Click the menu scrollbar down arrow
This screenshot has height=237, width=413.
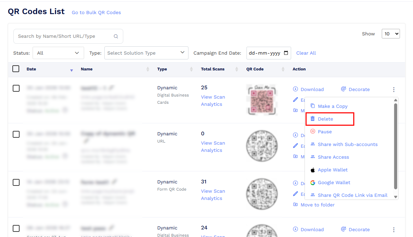click(395, 197)
